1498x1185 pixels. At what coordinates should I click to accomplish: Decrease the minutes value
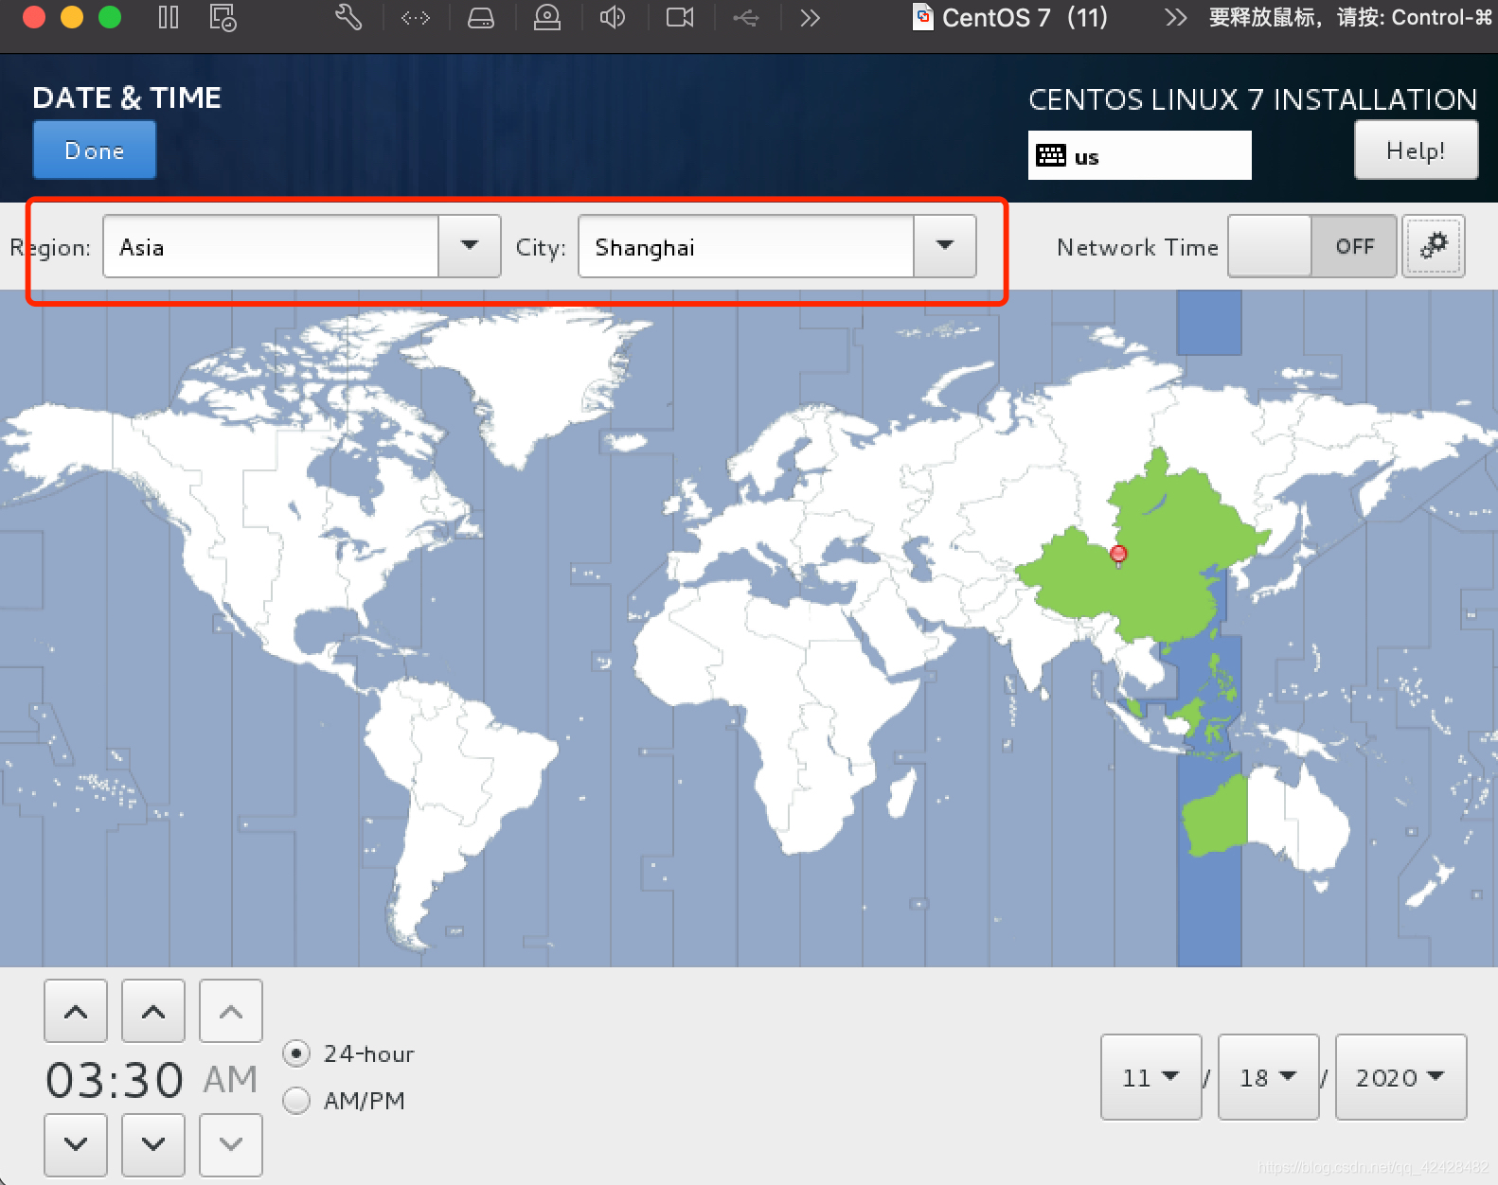pyautogui.click(x=153, y=1144)
